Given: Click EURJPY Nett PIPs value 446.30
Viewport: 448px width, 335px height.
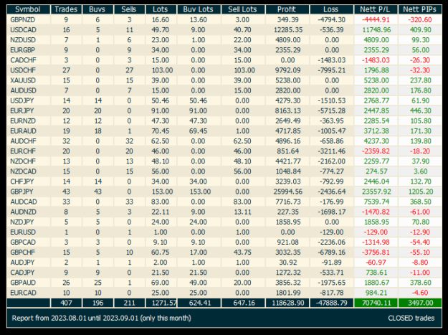Looking at the screenshot, I should pos(421,110).
